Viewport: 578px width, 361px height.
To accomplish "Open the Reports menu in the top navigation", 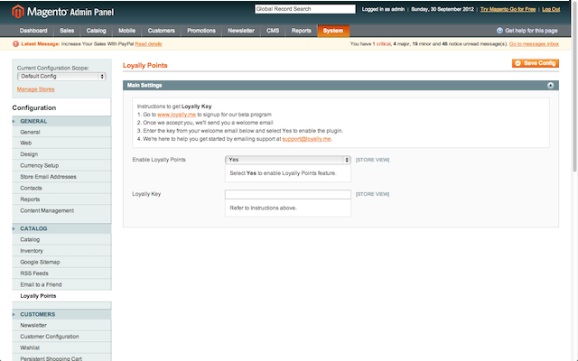I will tap(301, 31).
